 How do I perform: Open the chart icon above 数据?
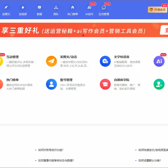coord(40,7)
